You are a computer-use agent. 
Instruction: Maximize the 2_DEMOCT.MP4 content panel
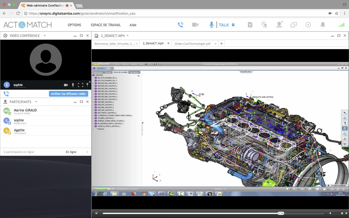(339, 35)
